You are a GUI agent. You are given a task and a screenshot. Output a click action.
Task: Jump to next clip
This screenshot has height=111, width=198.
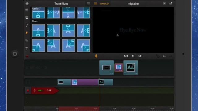(x=140, y=56)
